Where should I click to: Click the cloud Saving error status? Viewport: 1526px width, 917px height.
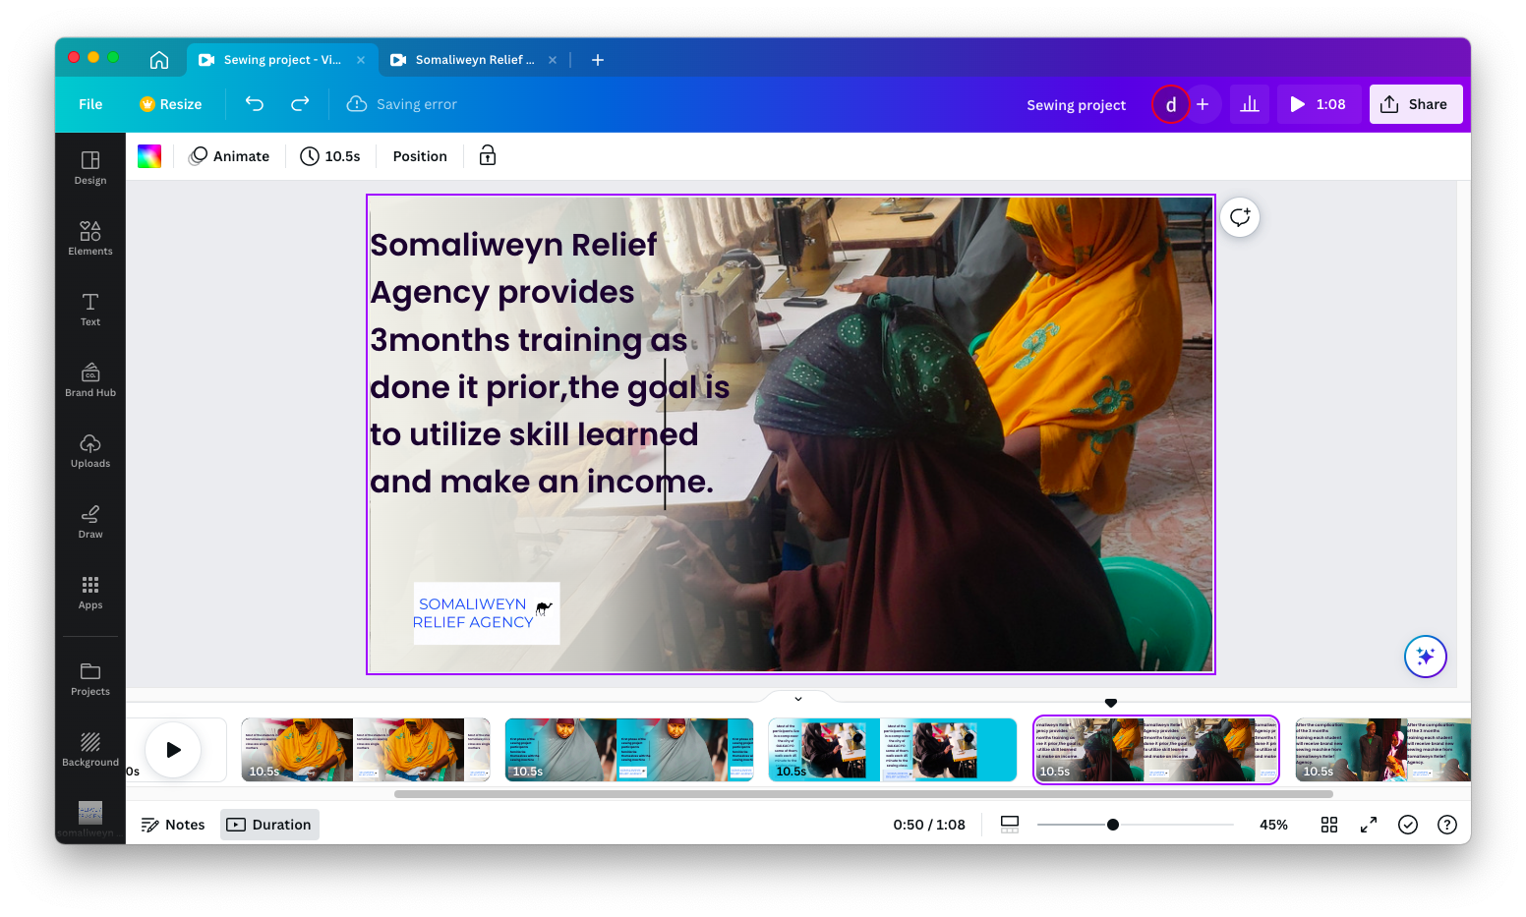pyautogui.click(x=402, y=104)
